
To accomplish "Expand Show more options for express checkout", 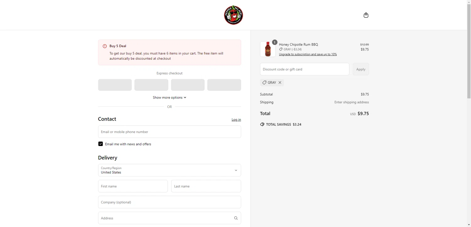I will pos(170,98).
